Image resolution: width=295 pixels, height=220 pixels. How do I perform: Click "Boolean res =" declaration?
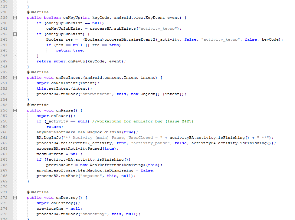point(62,40)
